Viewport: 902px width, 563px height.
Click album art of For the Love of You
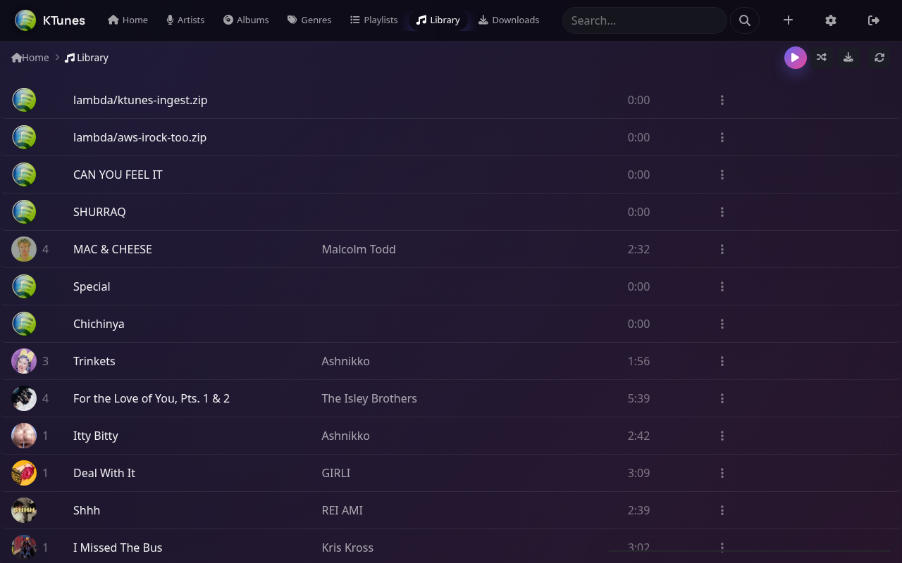(24, 398)
